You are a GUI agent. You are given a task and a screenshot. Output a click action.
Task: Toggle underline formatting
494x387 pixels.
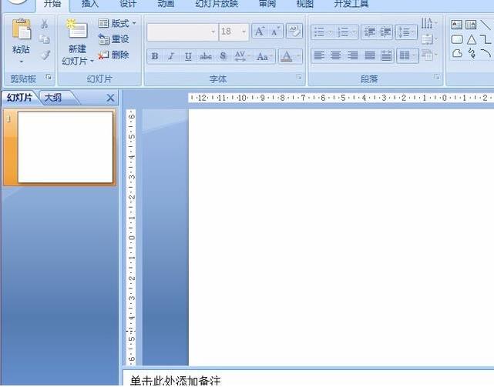188,56
